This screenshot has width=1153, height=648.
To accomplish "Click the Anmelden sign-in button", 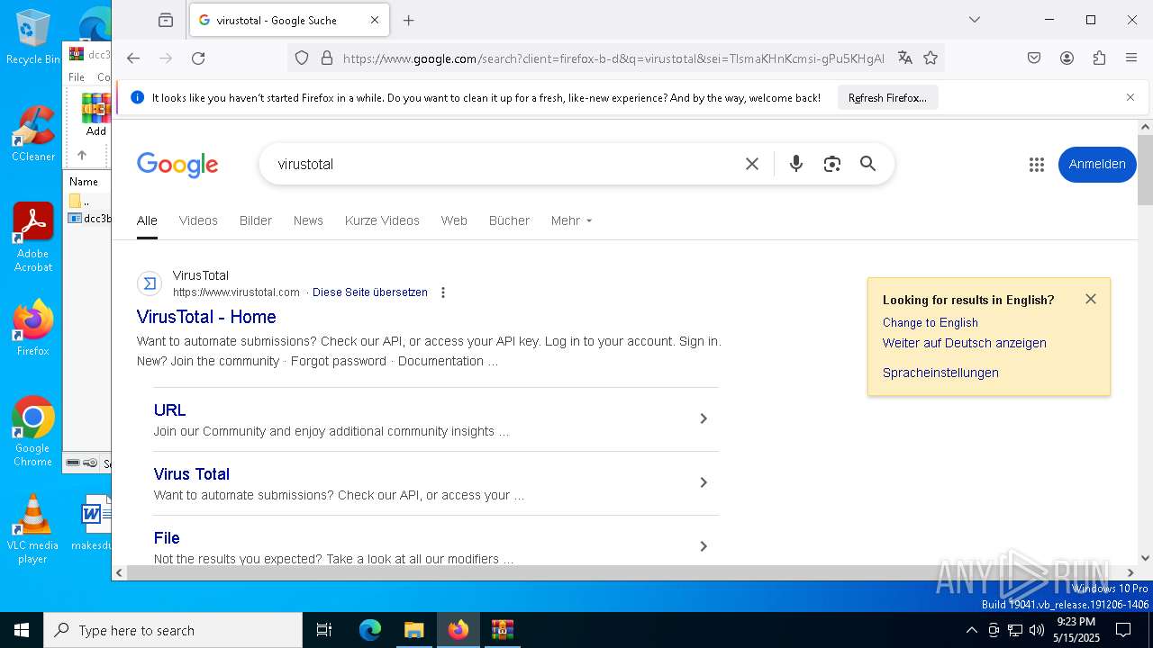I will pyautogui.click(x=1097, y=164).
